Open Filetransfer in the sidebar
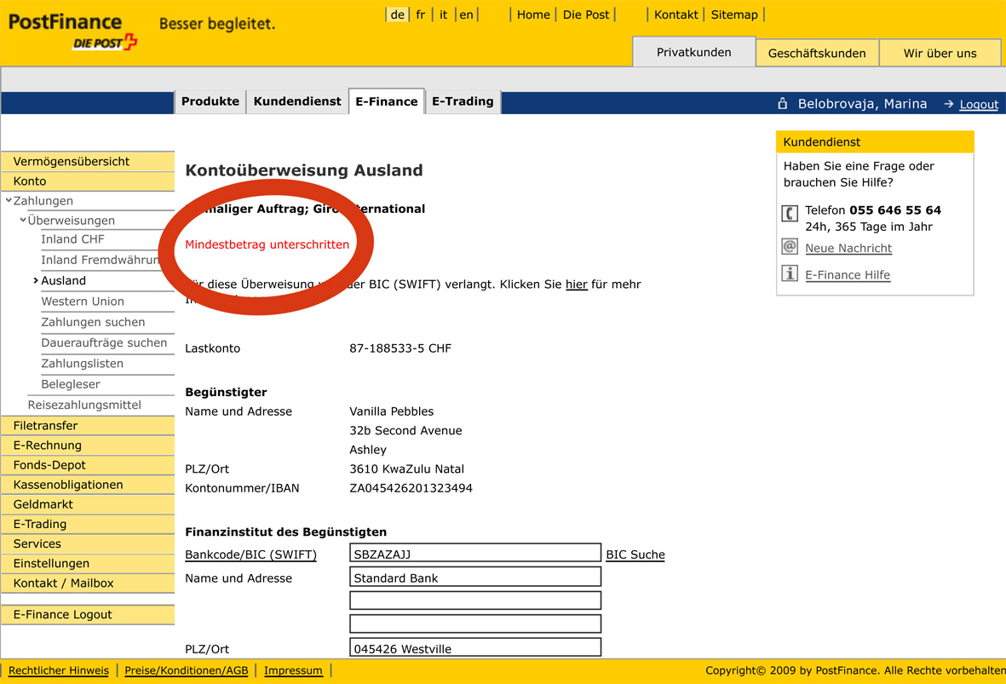 coord(88,425)
